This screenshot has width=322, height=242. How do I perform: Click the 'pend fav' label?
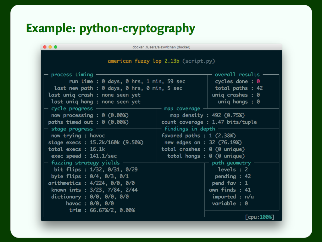[224, 183]
